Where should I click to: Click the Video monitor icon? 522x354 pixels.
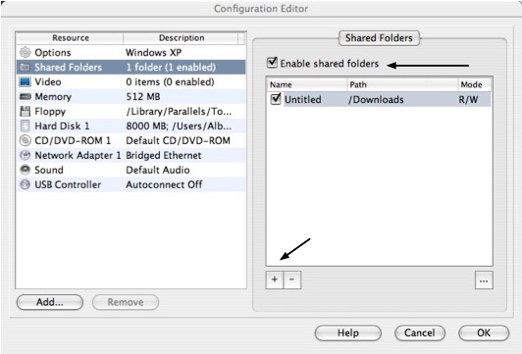click(26, 81)
